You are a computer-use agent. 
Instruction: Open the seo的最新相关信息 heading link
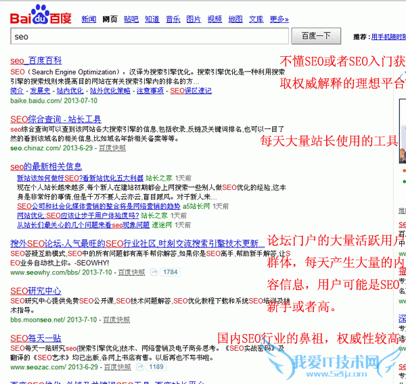click(x=46, y=166)
